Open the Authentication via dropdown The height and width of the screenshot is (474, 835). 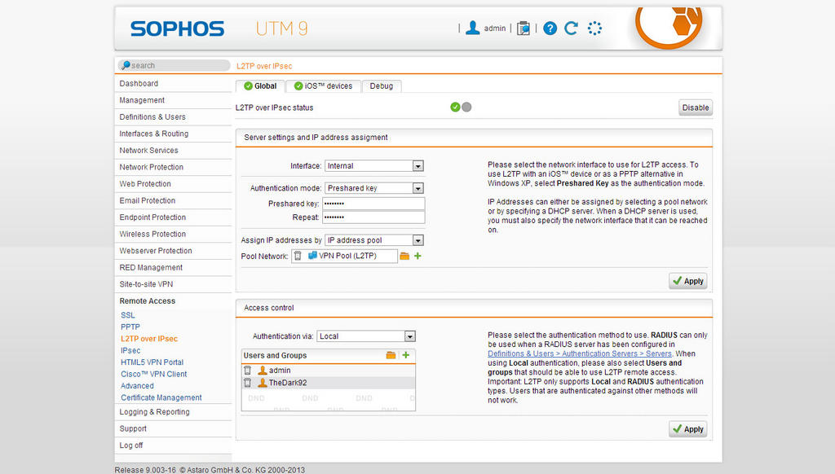pos(366,336)
